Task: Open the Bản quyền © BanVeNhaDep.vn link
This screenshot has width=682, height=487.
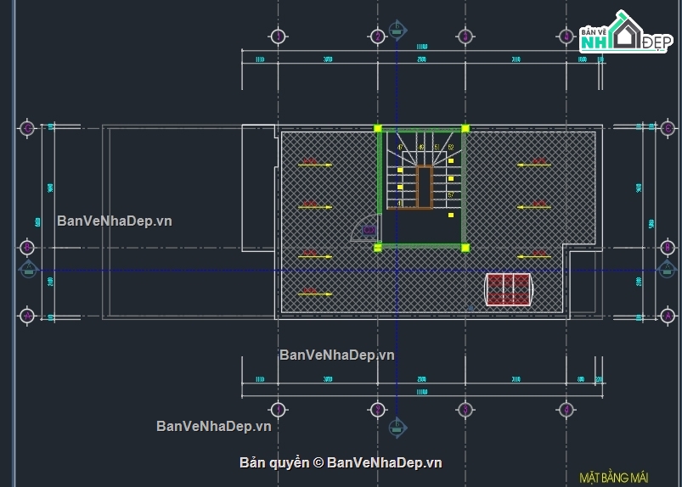Action: tap(341, 462)
